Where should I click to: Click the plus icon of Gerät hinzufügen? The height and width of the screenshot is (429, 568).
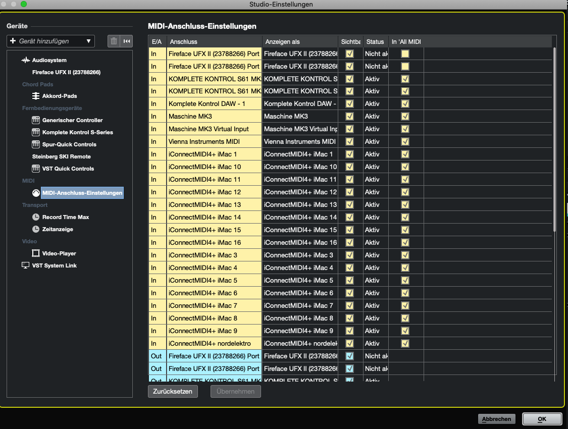tap(13, 41)
